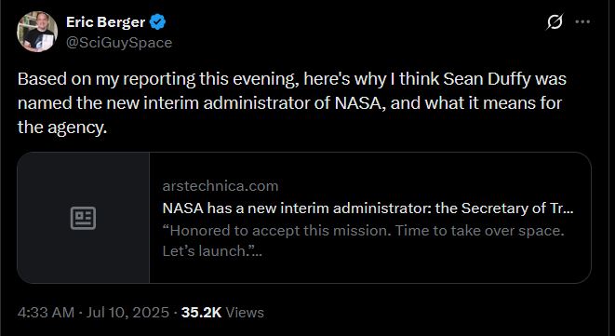Open the @SciGuySpace handle link
Image resolution: width=615 pixels, height=336 pixels.
click(x=119, y=43)
